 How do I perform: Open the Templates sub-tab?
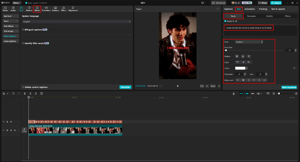[x=251, y=16]
